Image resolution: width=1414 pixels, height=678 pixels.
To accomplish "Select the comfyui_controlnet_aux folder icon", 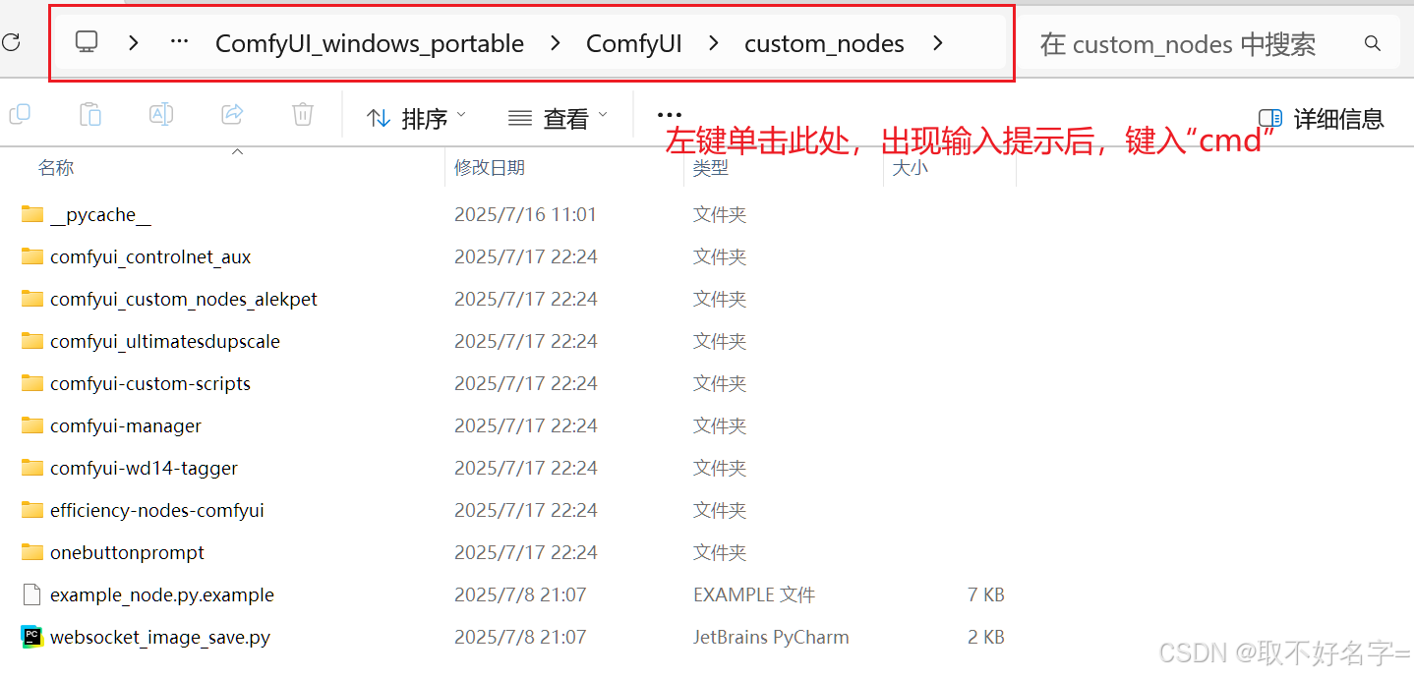I will 32,256.
